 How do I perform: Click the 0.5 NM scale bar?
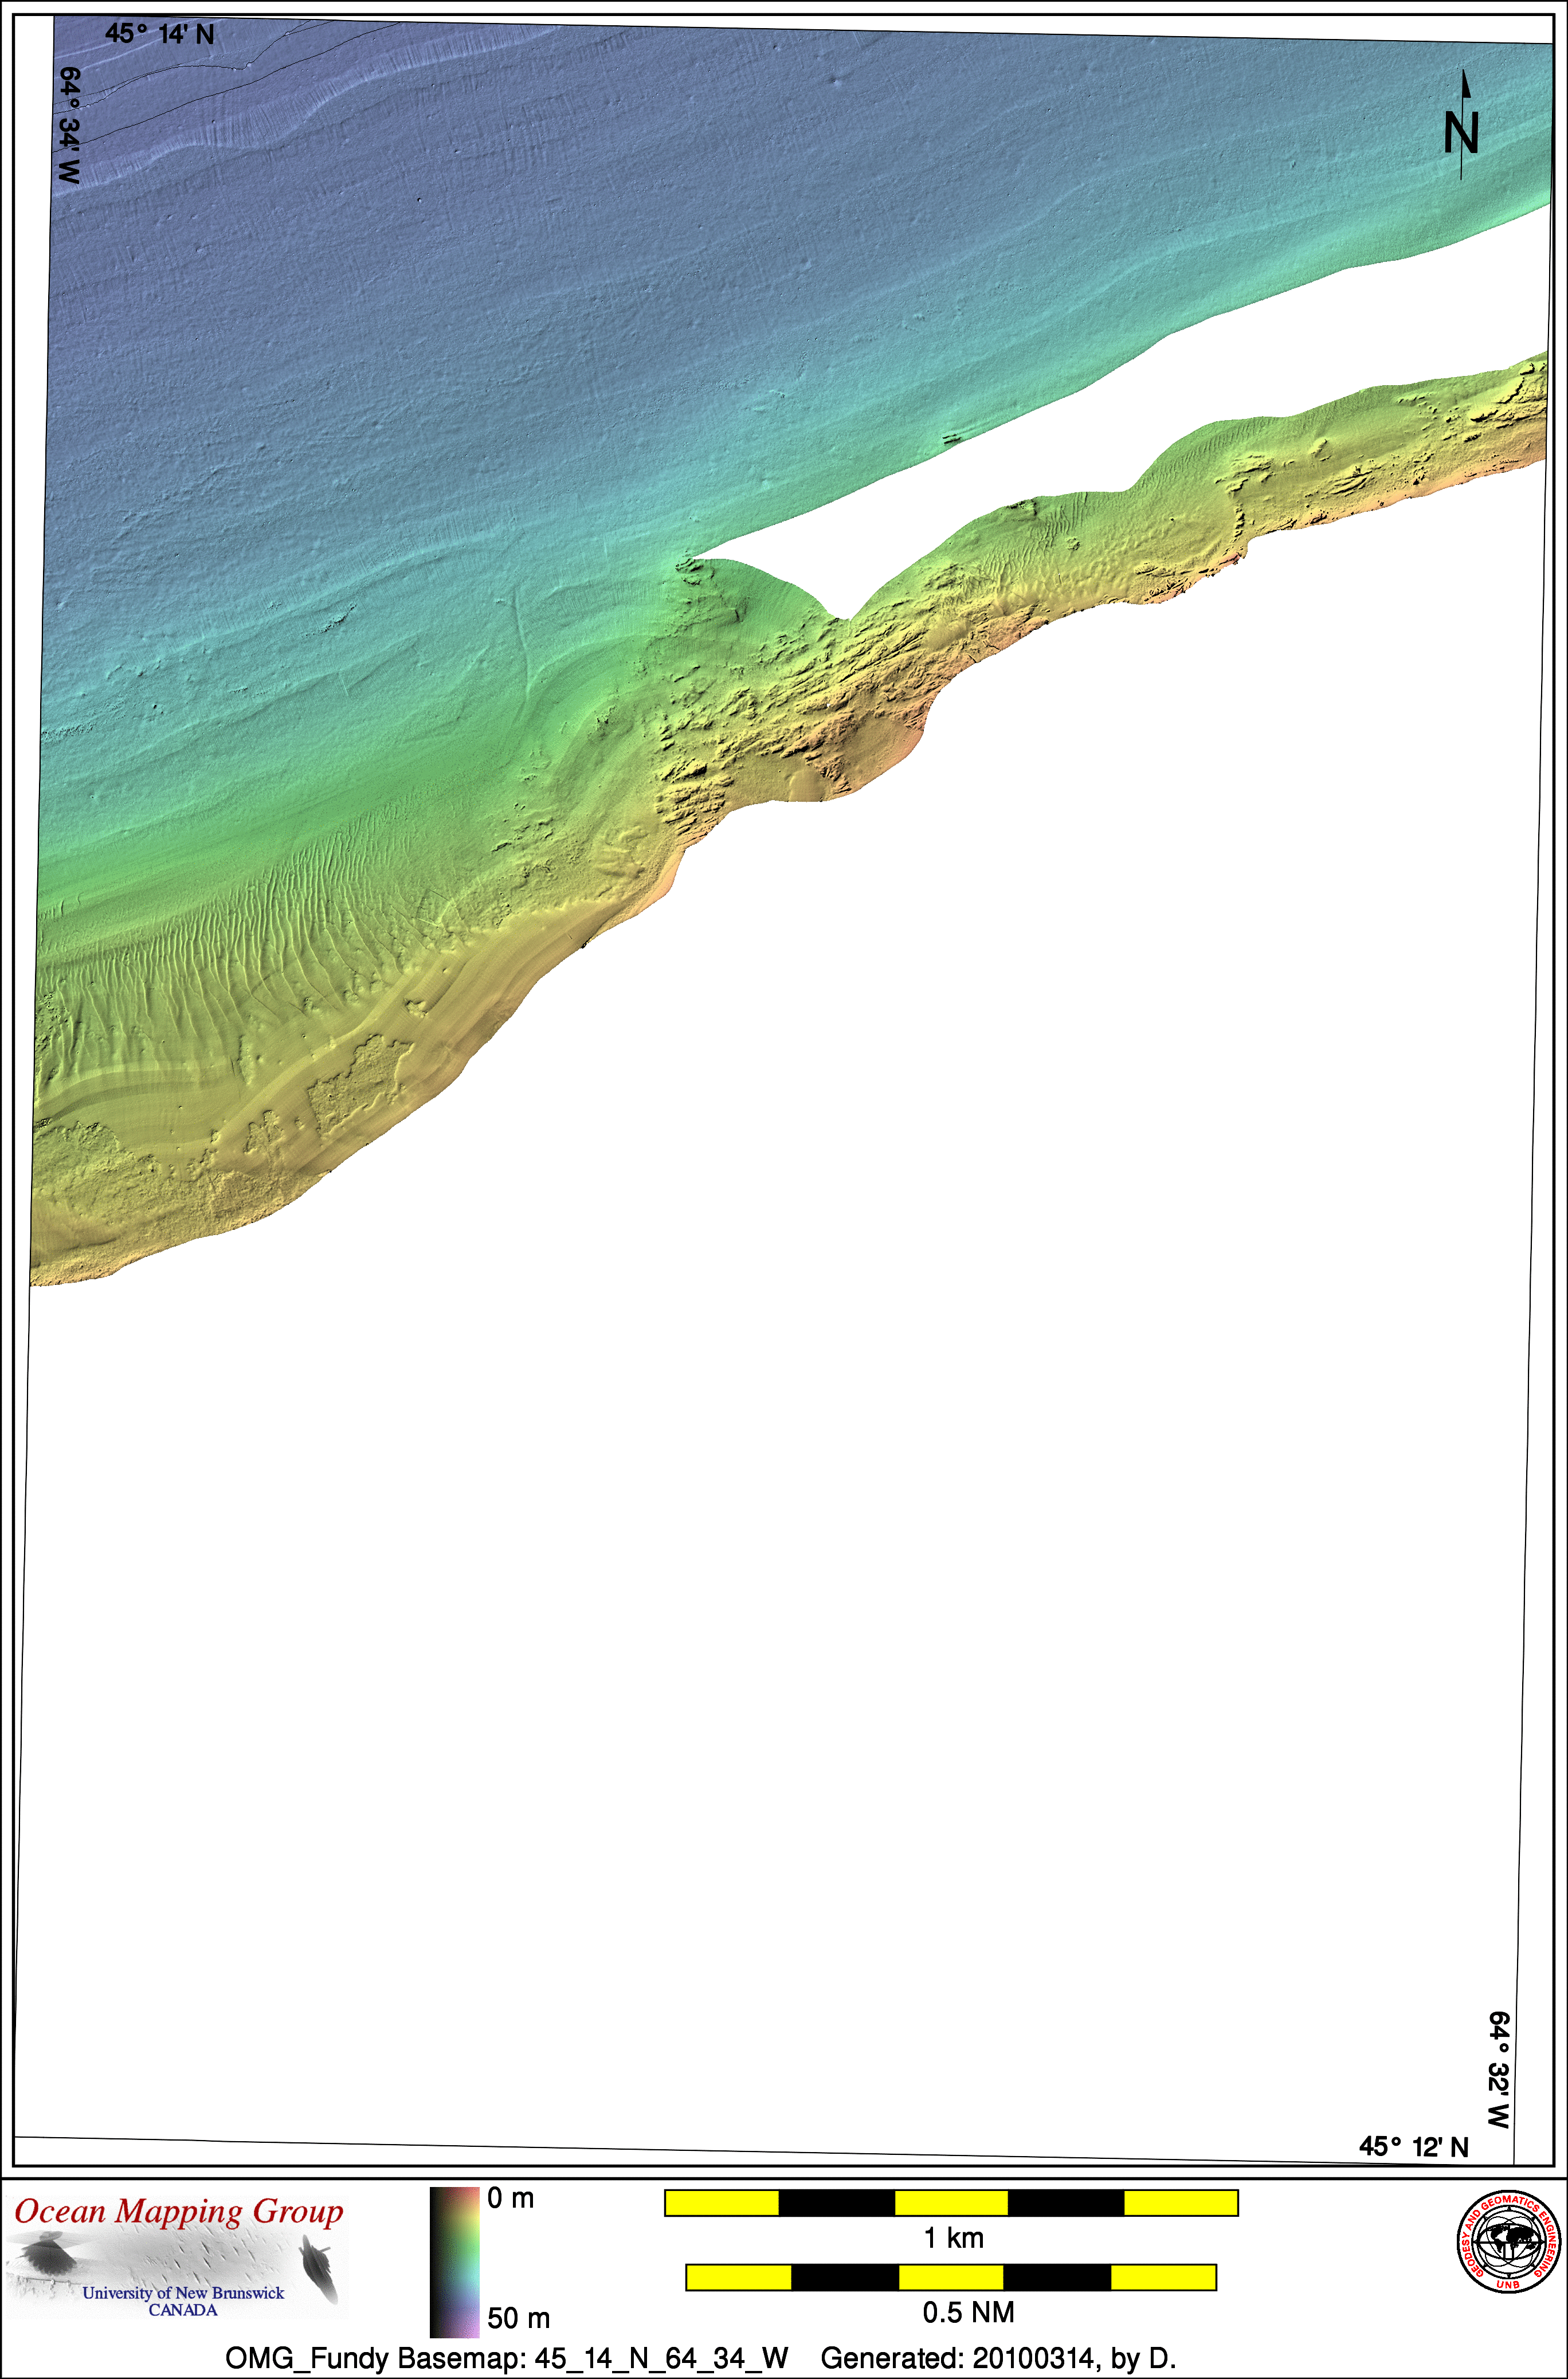[x=951, y=2277]
